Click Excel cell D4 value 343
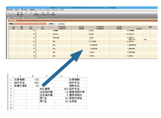Viewport: 161px width, 118px height. point(61,89)
